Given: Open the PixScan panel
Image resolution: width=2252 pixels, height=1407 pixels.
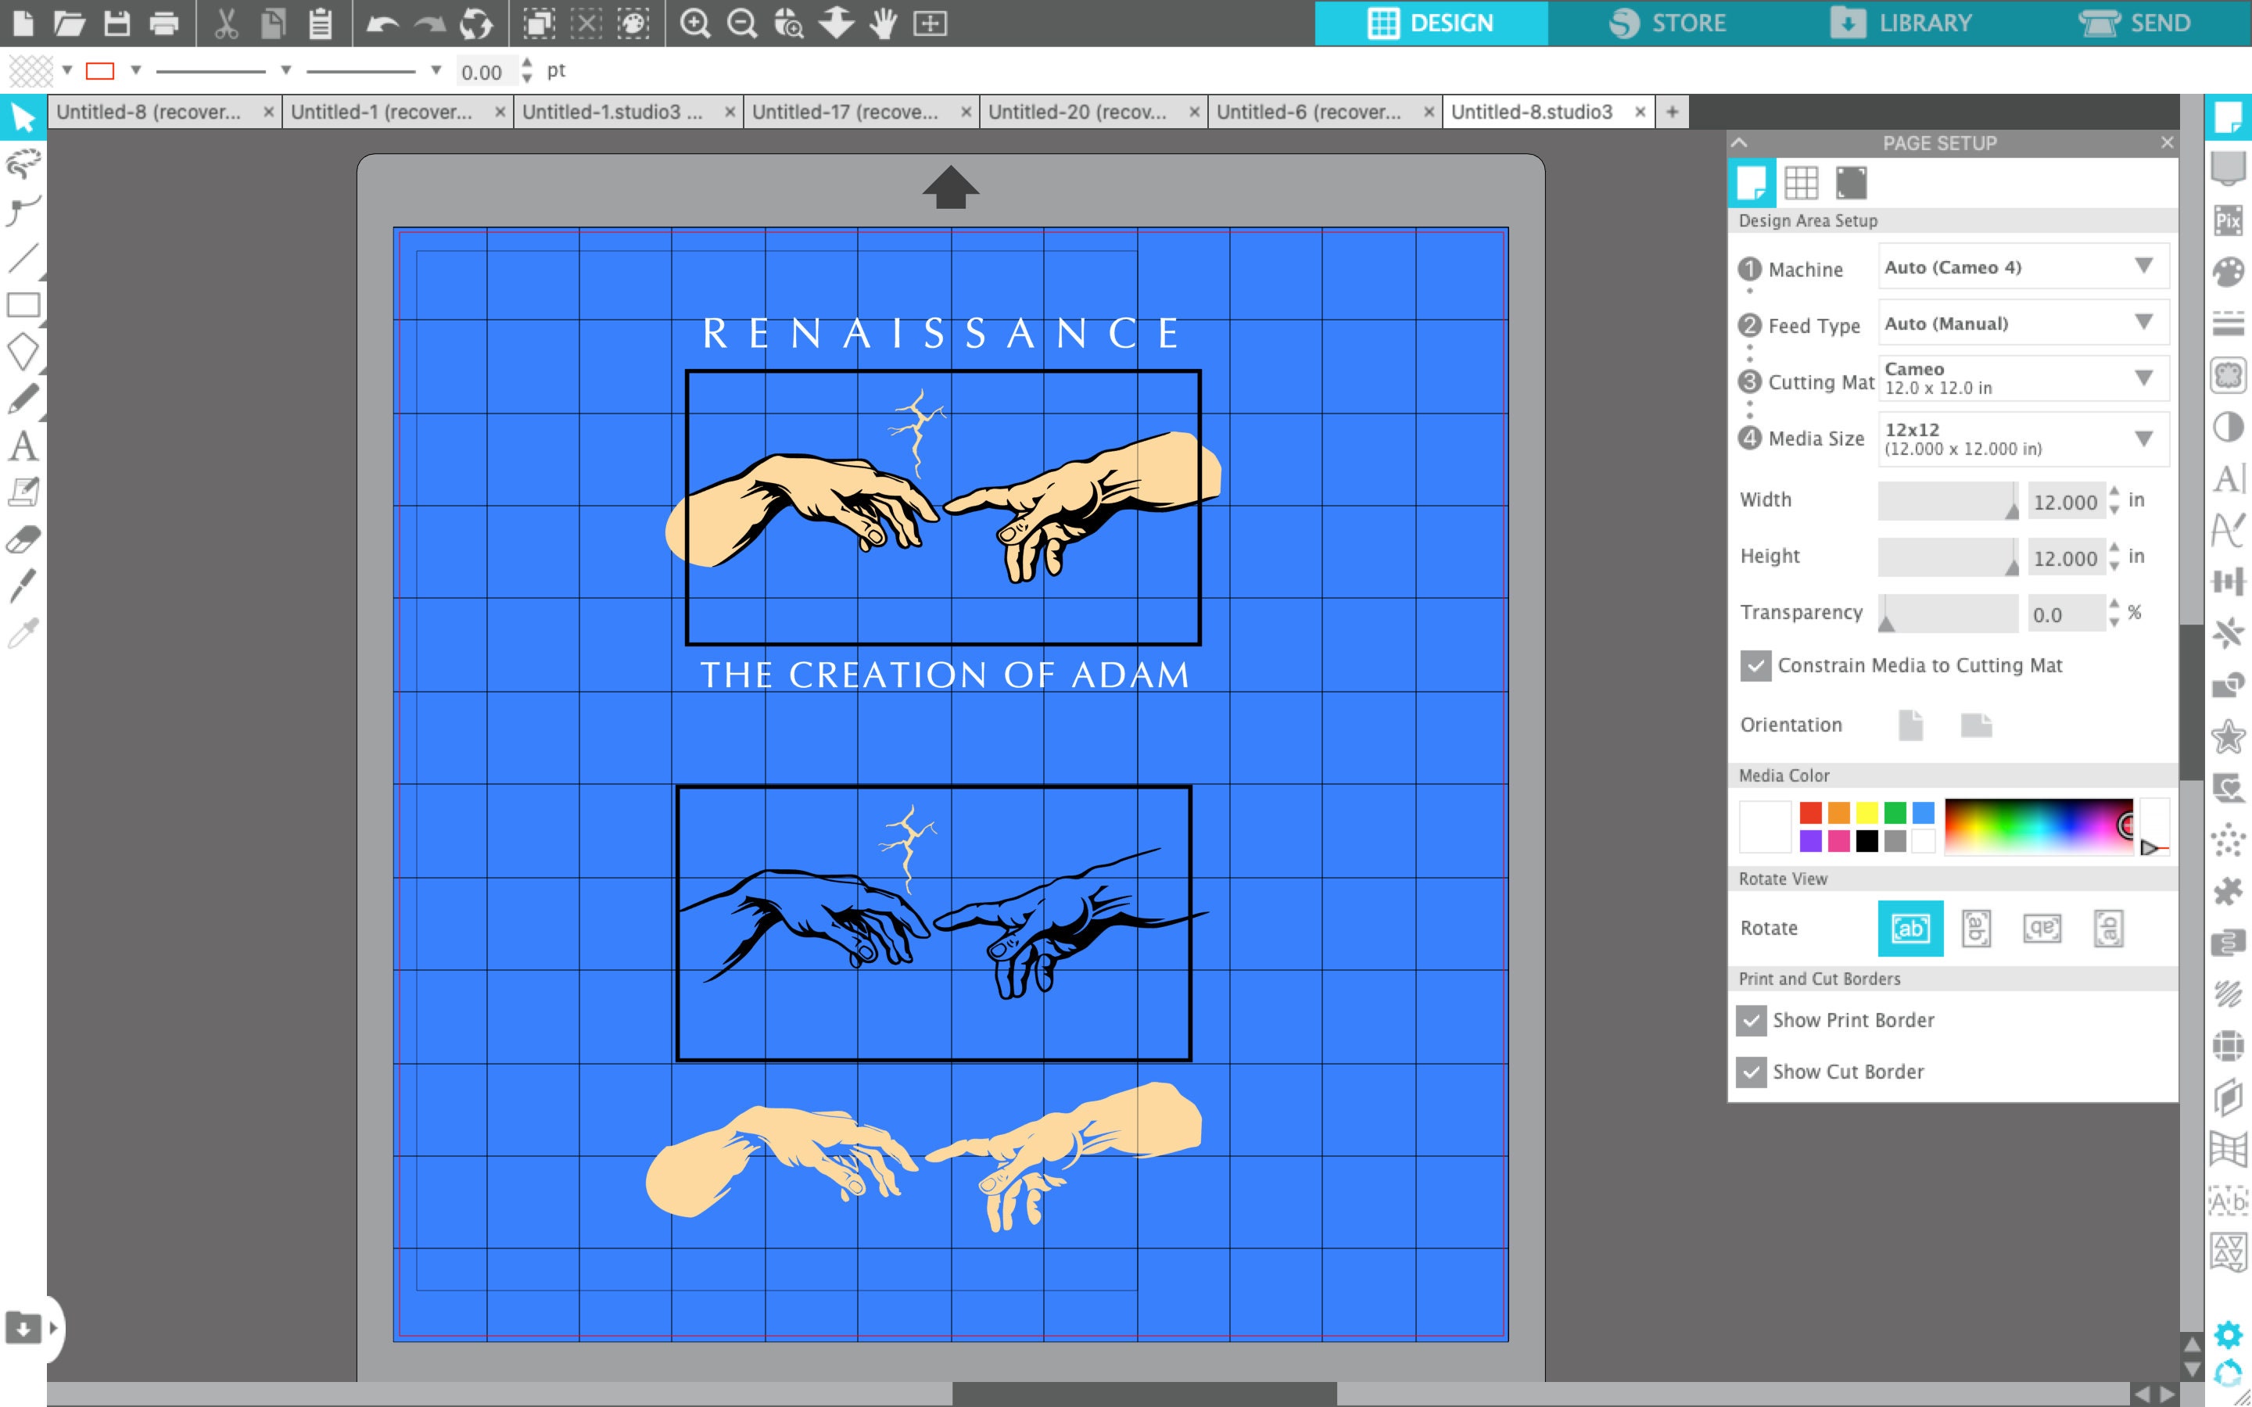Looking at the screenshot, I should (2229, 220).
